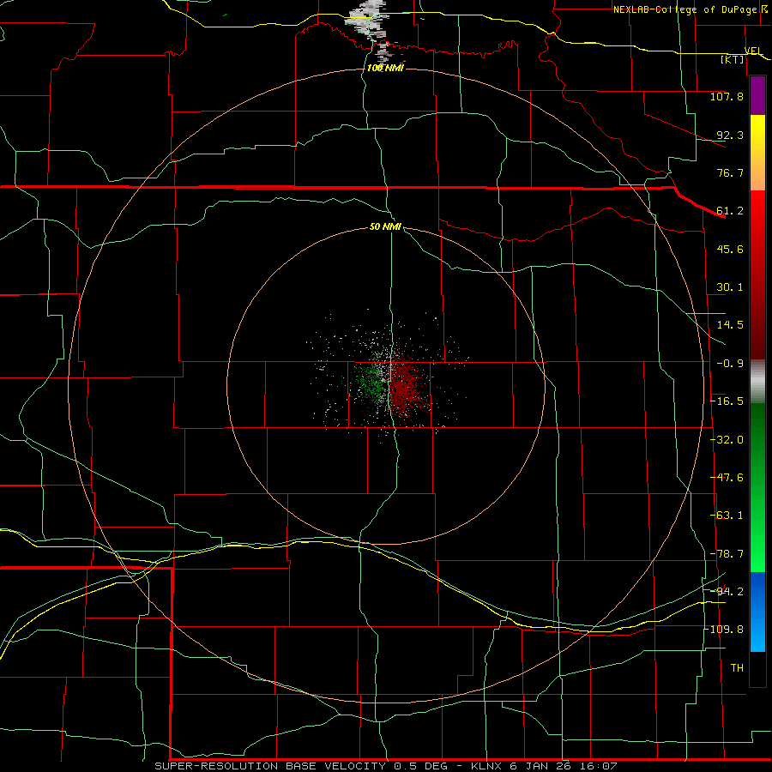This screenshot has height=772, width=772.
Task: Click the -109.8 scale value
Action: 724,630
